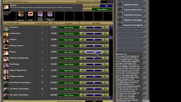
Task: Click the Religious Studies cross icon
Action: tap(6, 78)
